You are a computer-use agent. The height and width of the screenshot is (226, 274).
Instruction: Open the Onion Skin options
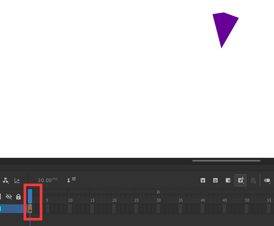click(x=267, y=181)
